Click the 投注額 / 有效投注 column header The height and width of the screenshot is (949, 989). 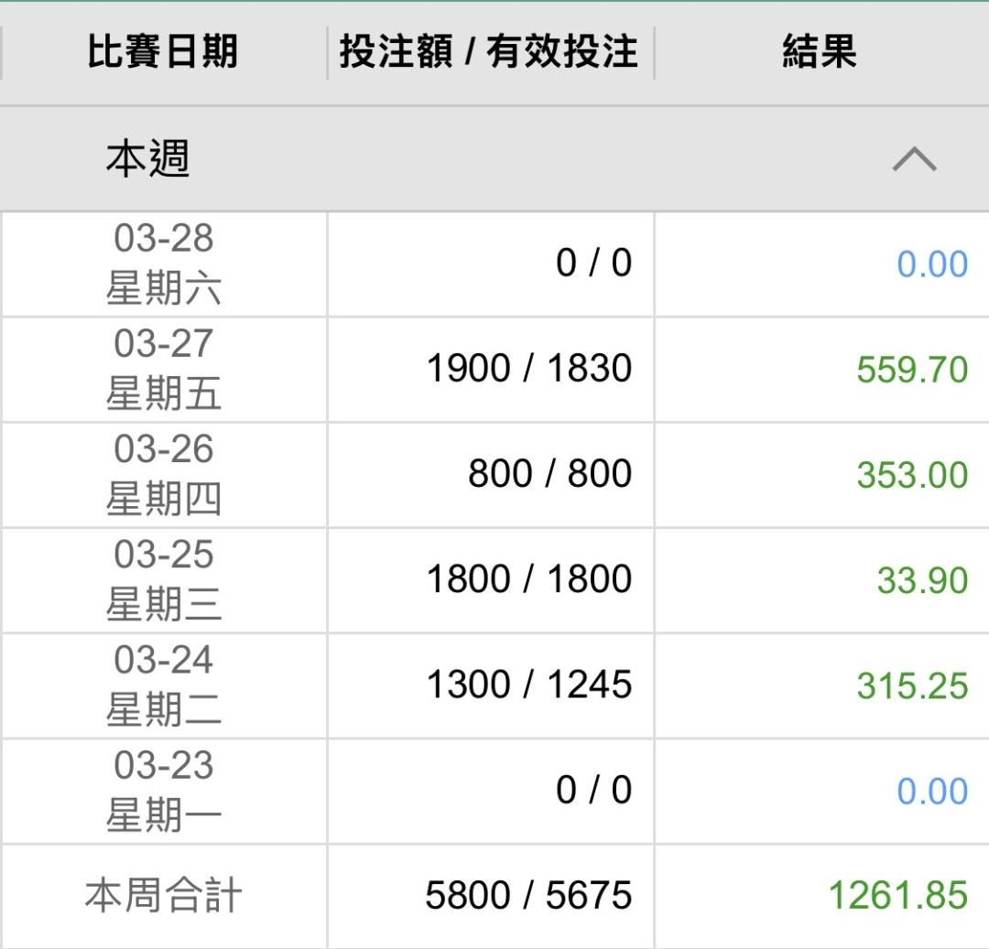coord(489,51)
